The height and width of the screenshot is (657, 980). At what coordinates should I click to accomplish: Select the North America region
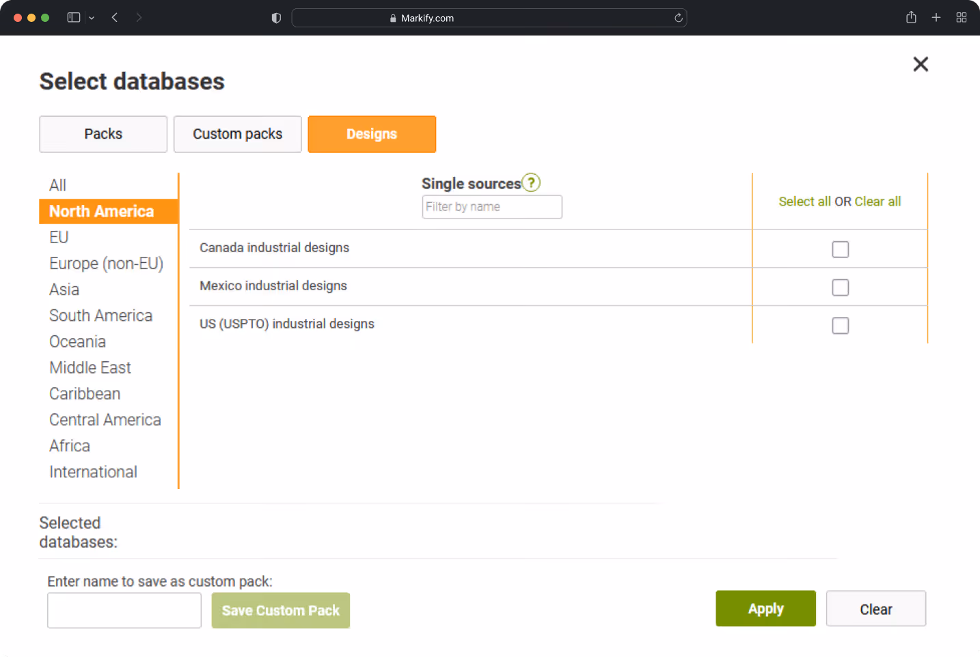click(109, 212)
